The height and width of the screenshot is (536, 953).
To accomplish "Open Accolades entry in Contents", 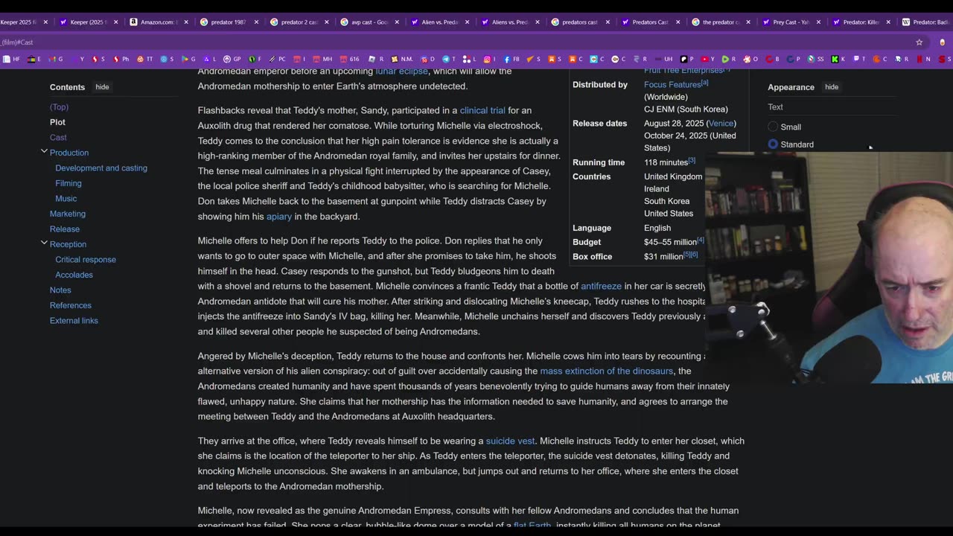I will click(x=74, y=275).
